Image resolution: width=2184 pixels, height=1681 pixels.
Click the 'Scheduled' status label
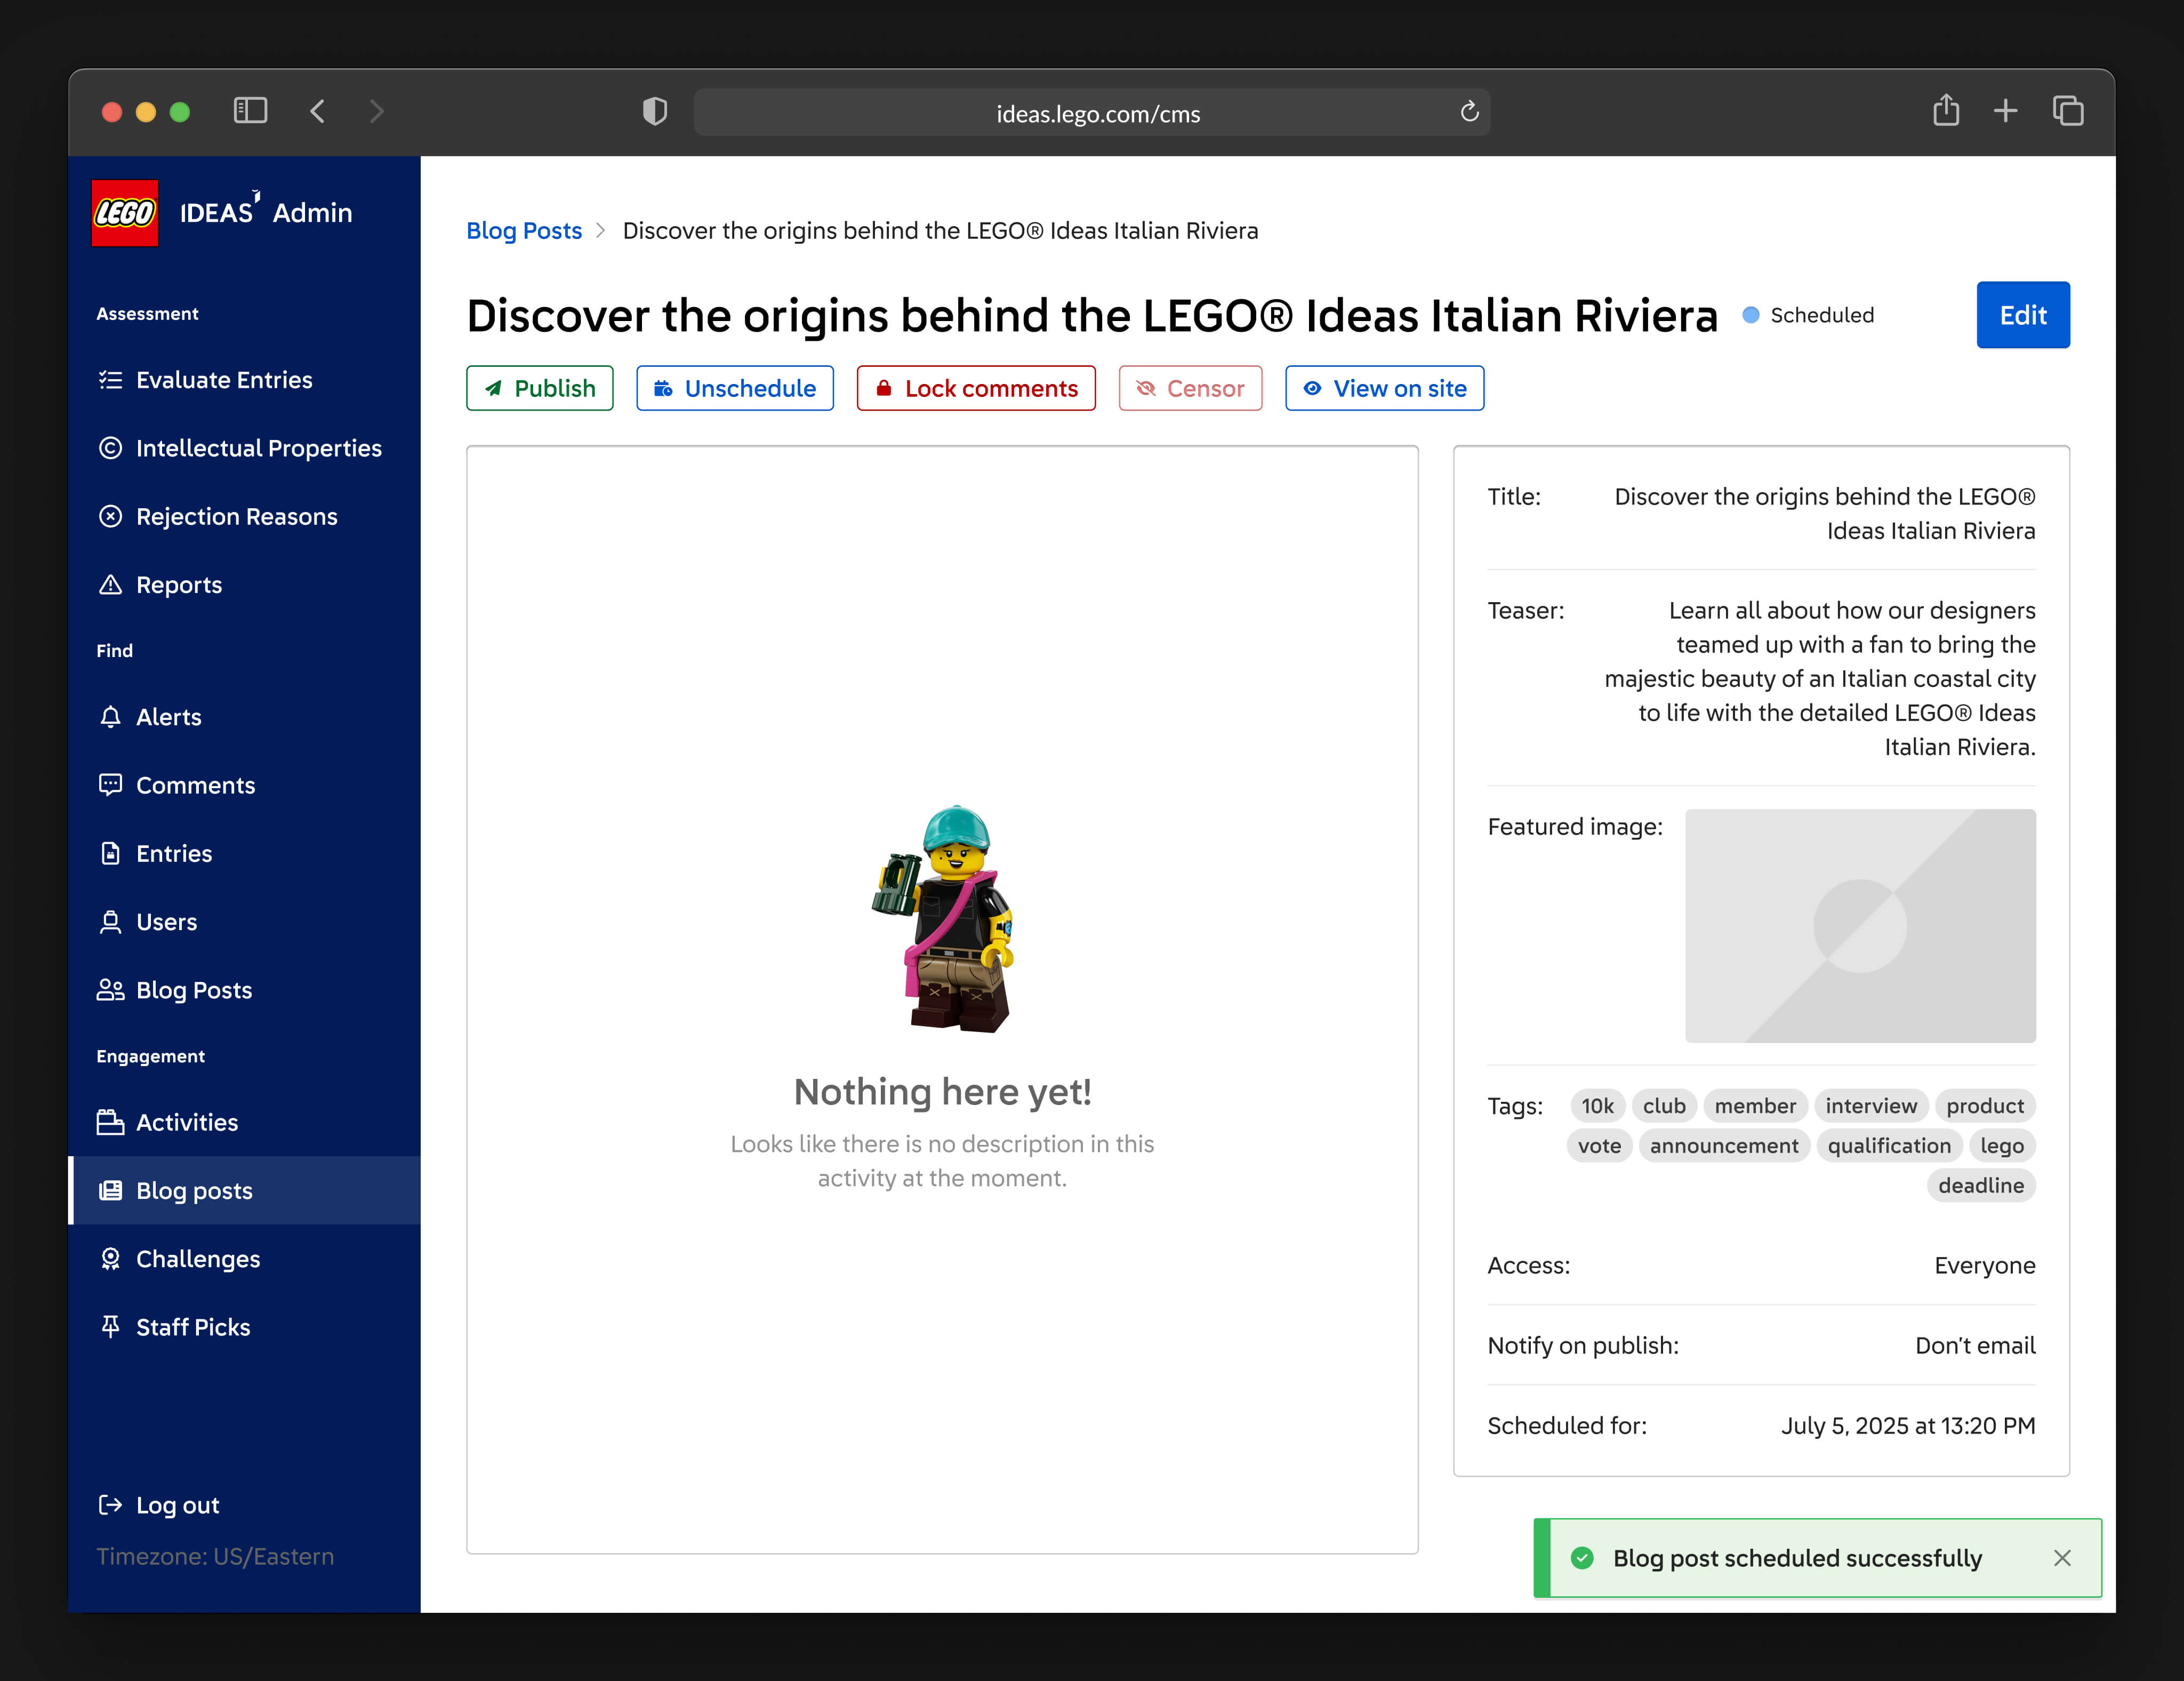click(1822, 315)
